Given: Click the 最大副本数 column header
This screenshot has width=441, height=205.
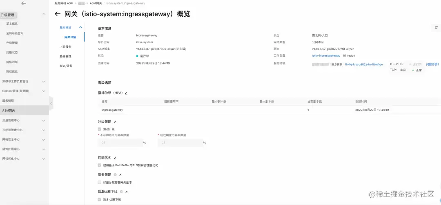Looking at the screenshot, I should 267,101.
